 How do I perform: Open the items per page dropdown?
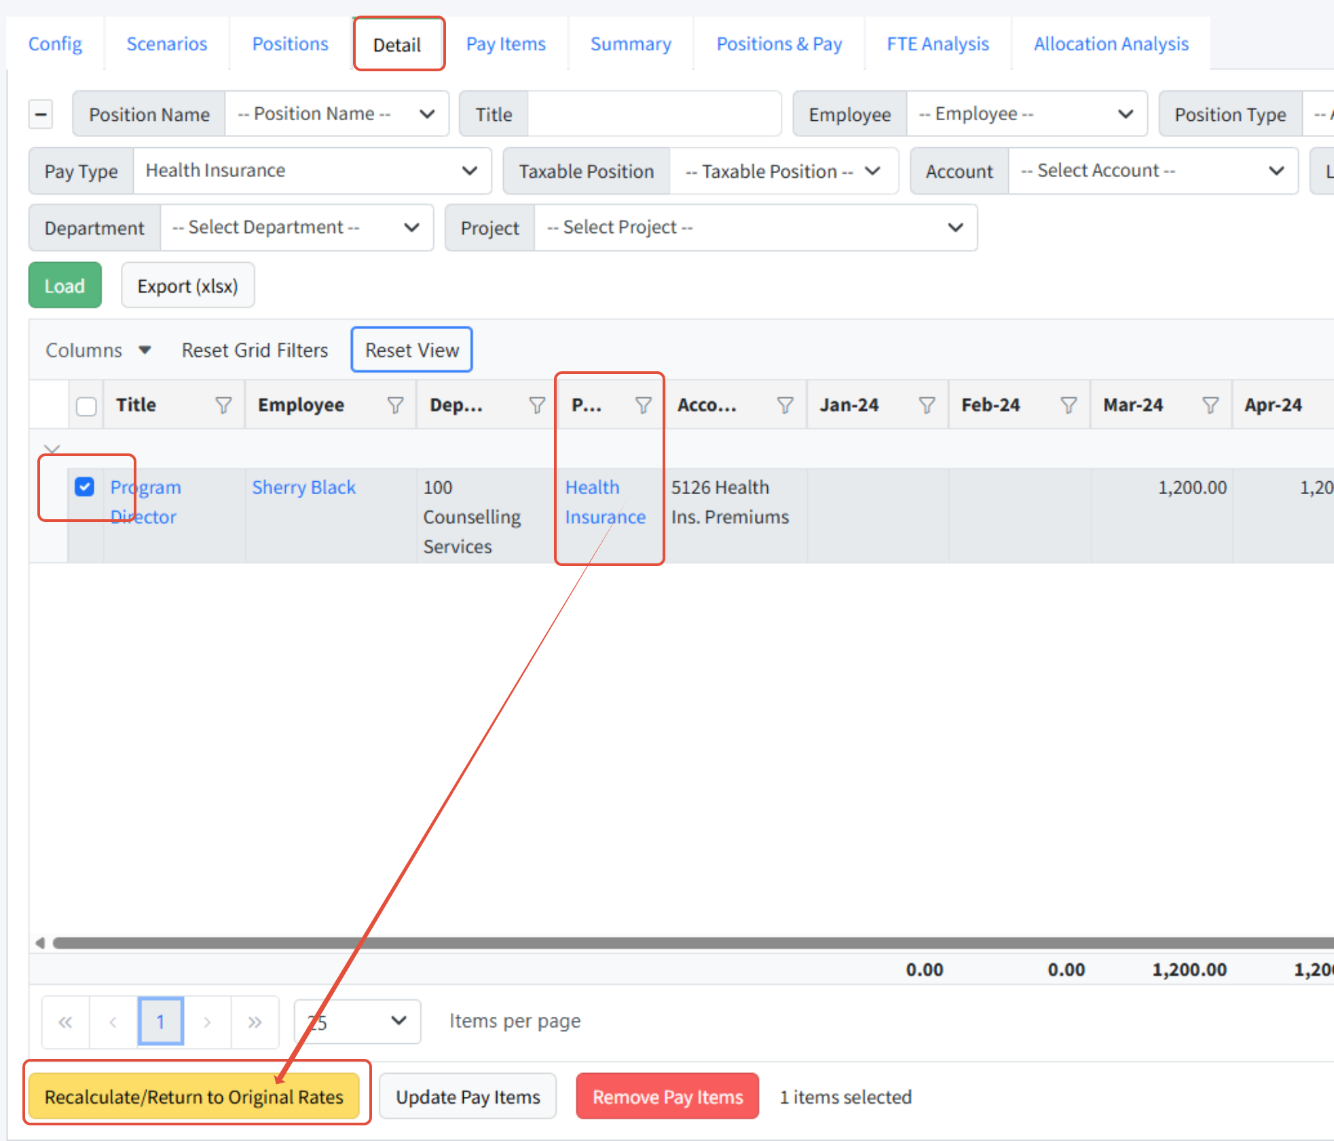(357, 1022)
